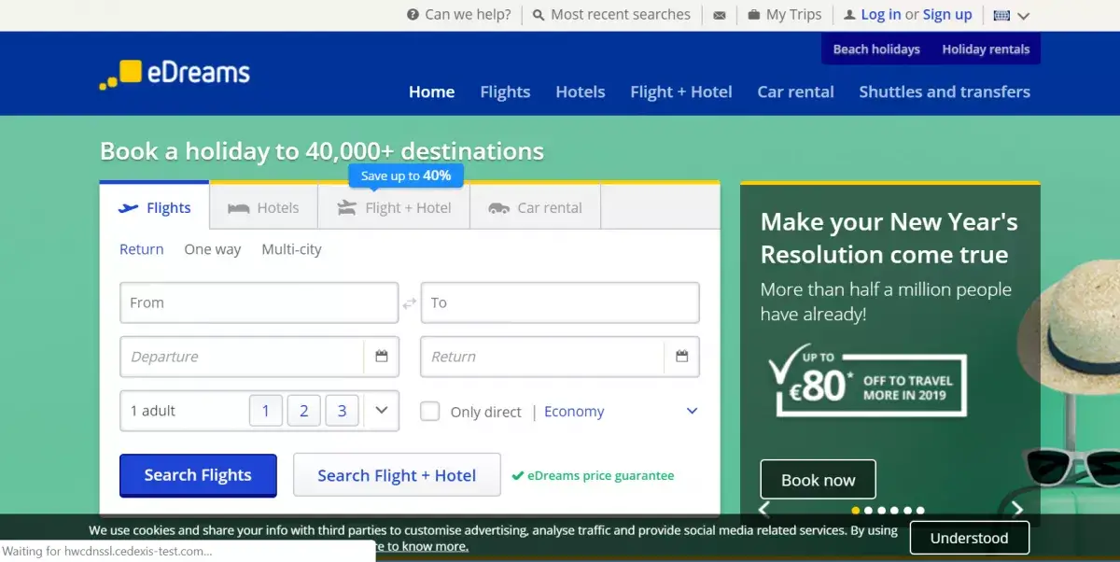Open the Can we help? link
Viewport: 1120px width, 562px height.
point(468,15)
